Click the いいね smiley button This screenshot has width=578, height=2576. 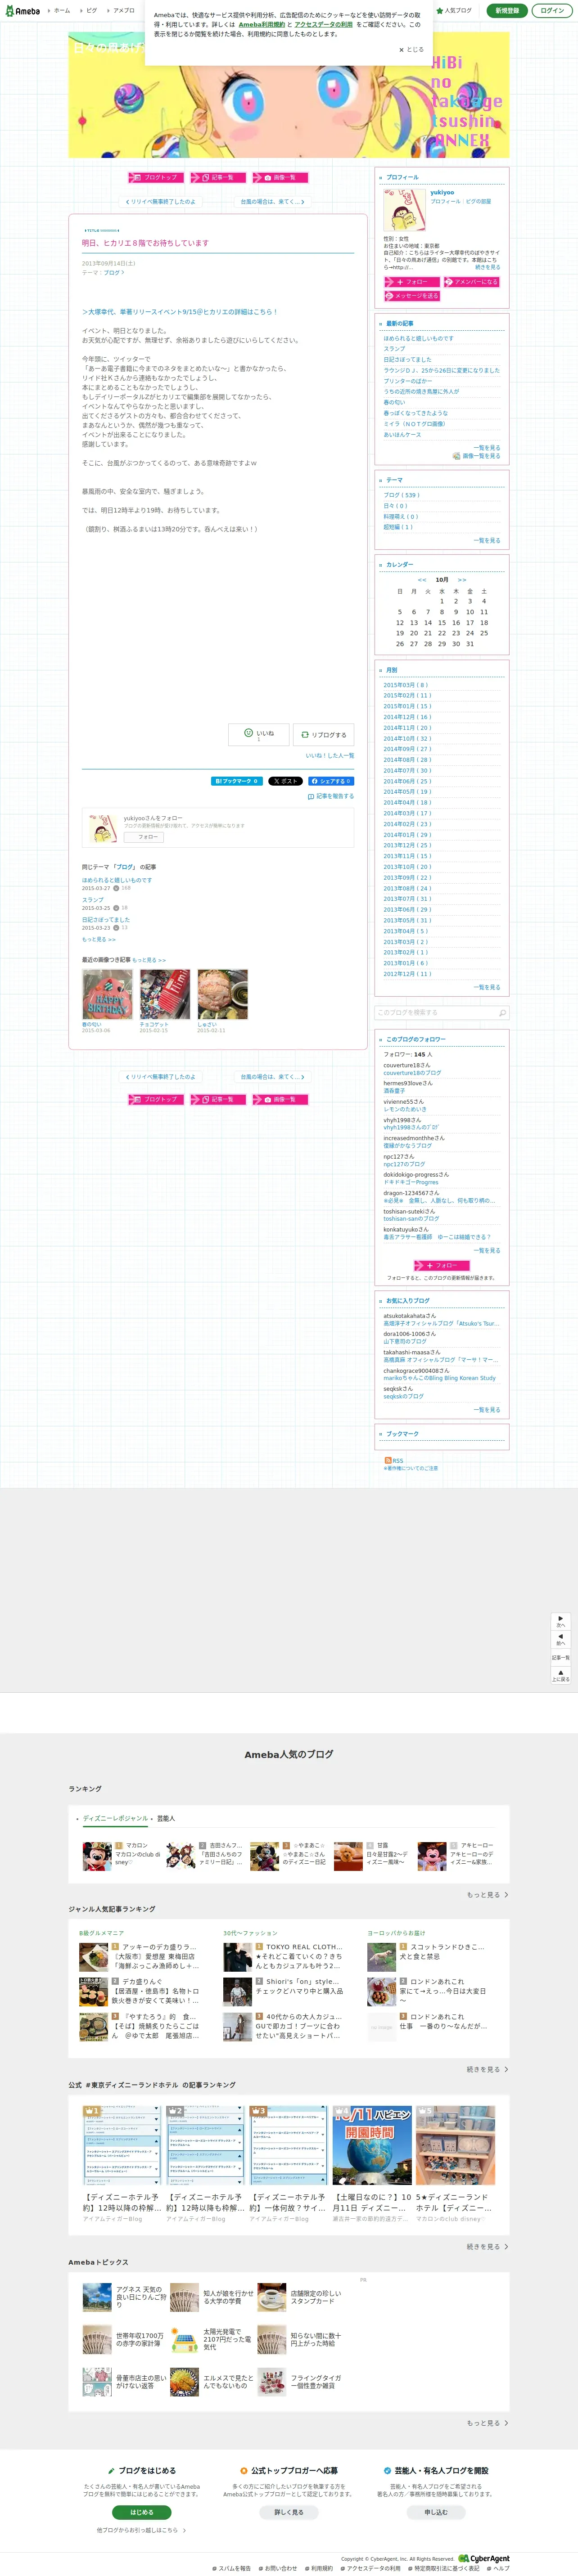259,734
